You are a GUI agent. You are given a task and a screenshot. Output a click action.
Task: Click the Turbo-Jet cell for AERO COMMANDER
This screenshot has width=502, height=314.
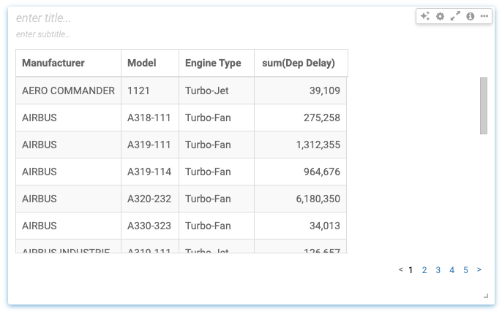point(217,91)
